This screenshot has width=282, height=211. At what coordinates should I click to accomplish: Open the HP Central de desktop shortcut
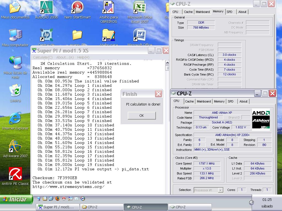click(x=46, y=37)
